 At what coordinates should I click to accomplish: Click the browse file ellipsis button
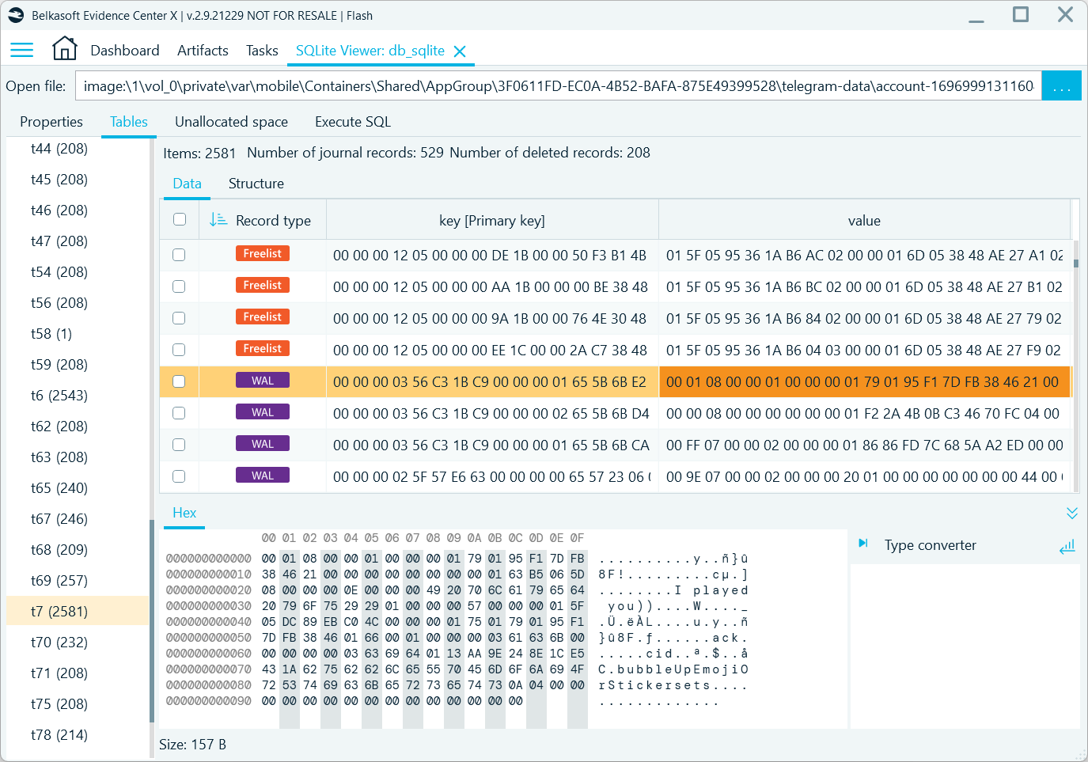point(1061,86)
